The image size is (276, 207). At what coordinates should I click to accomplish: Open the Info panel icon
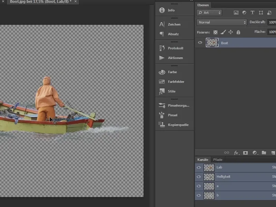(x=162, y=10)
